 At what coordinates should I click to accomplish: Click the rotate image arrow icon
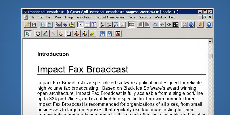pyautogui.click(x=156, y=25)
